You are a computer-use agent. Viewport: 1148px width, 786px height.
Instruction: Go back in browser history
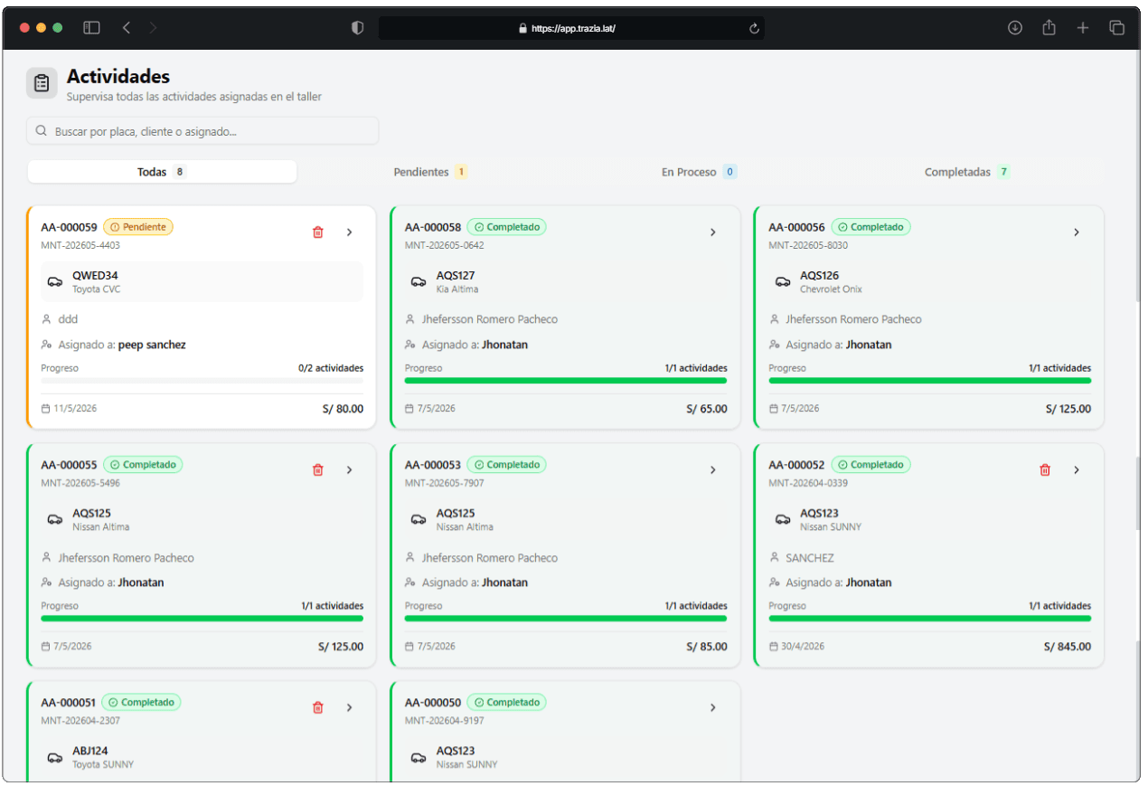(127, 28)
